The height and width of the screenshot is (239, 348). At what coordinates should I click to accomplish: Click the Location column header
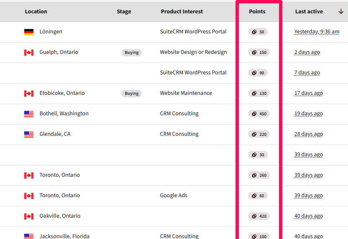tap(36, 12)
